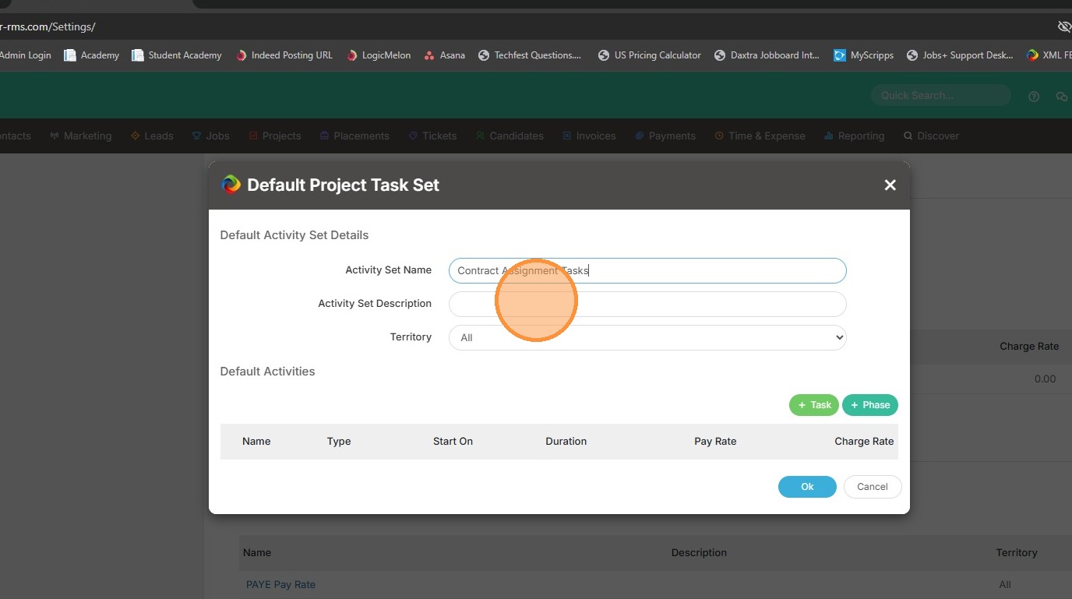Viewport: 1072px width, 599px height.
Task: Go to Marketing in the navigation bar
Action: pos(81,136)
